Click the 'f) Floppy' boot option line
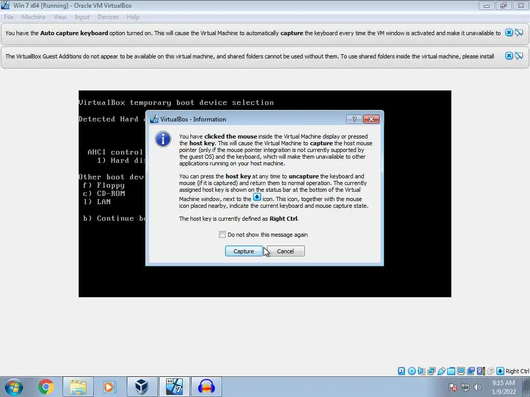 104,186
